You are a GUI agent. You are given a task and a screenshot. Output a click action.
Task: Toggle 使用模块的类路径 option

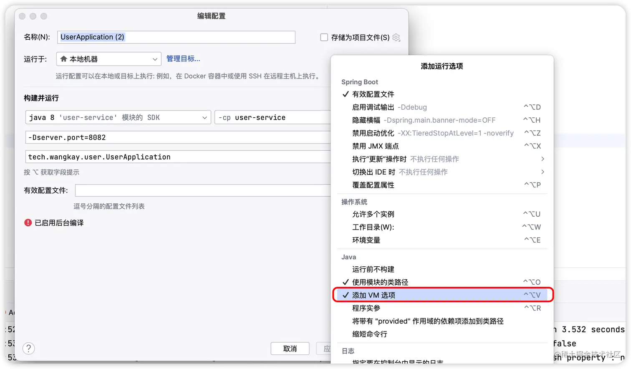442,282
